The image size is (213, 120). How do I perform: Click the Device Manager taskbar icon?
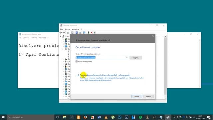tap(168, 117)
